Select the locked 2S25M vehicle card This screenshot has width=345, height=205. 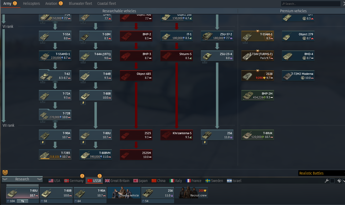click(136, 155)
